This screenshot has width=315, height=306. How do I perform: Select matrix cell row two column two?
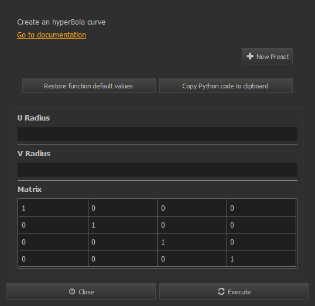[123, 225]
